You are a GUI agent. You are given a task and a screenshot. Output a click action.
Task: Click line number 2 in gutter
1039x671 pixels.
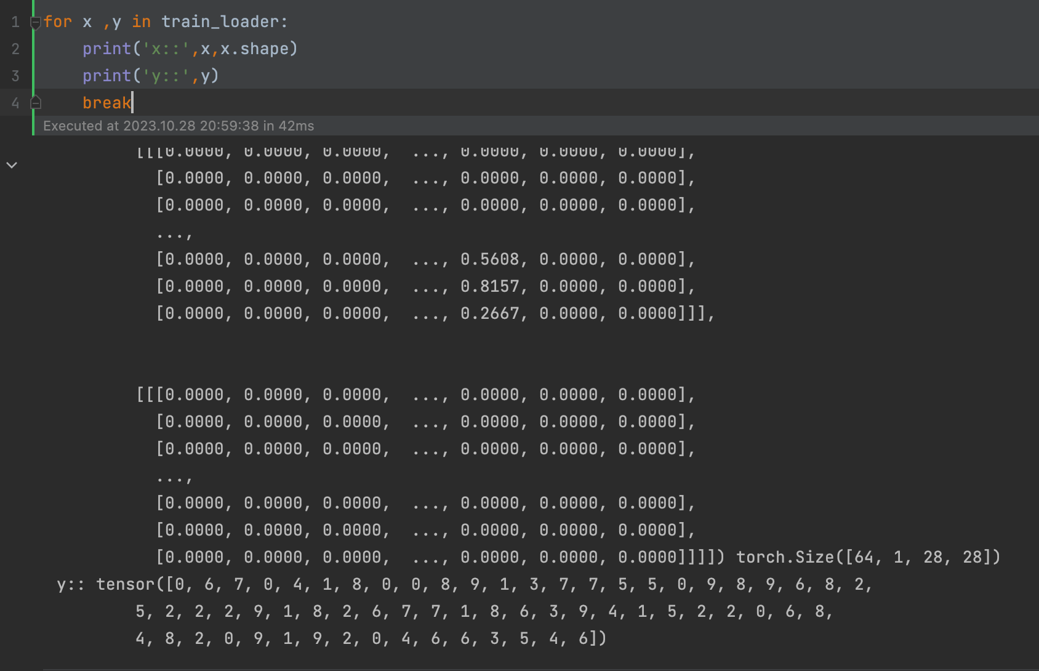point(15,49)
